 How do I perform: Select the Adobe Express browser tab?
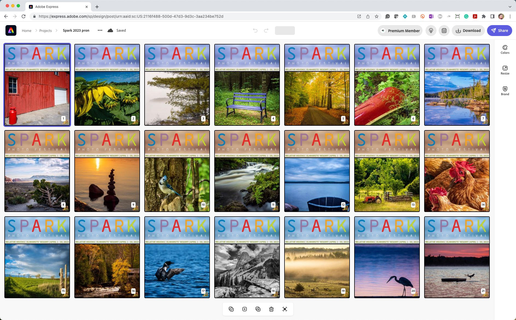point(58,7)
